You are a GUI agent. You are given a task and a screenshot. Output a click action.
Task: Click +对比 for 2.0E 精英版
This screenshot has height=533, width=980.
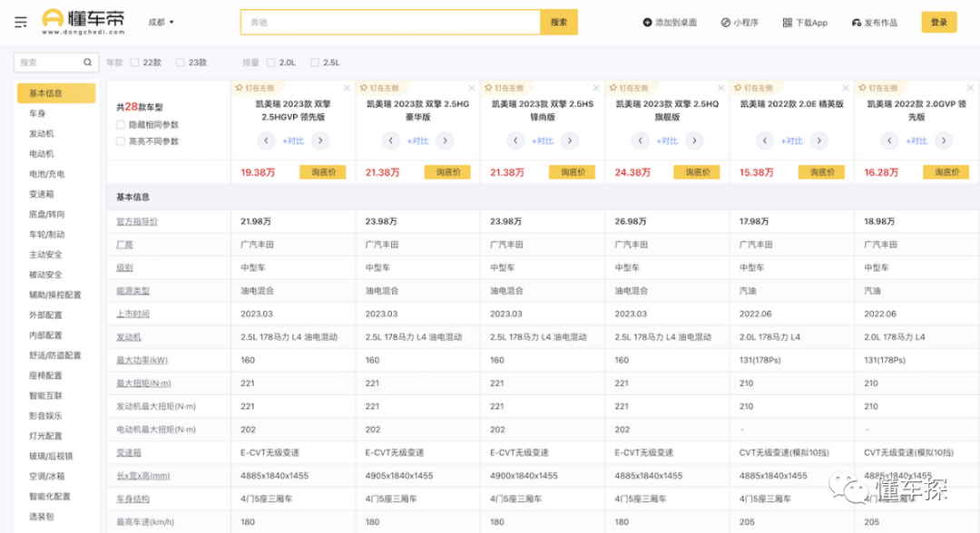pyautogui.click(x=792, y=141)
